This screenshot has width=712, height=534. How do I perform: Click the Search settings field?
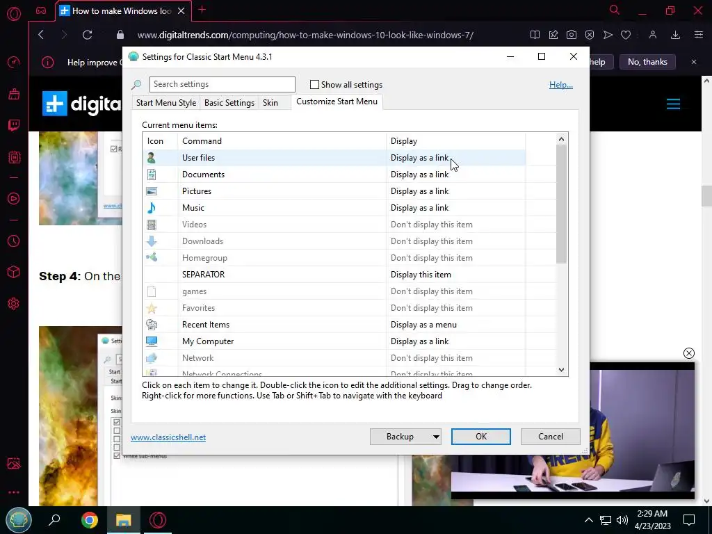222,84
